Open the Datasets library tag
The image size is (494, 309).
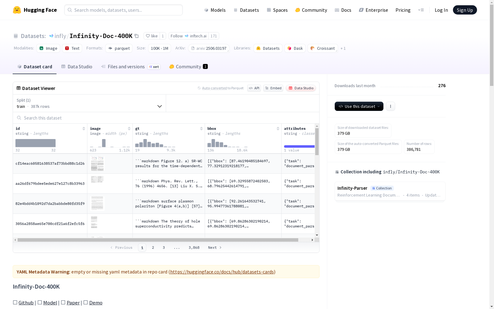pos(268,48)
